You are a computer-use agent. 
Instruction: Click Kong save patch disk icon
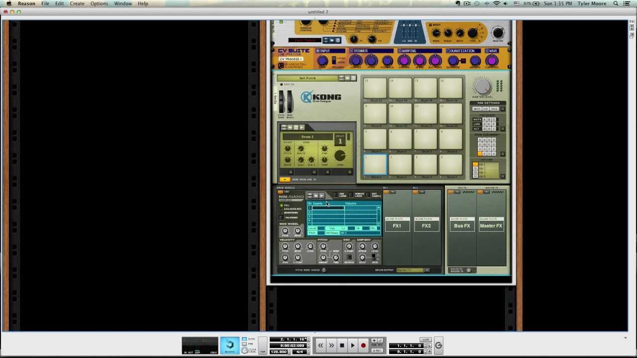(x=353, y=78)
